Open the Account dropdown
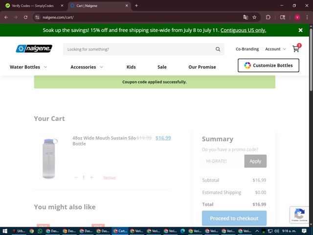Screen dimensions: 313x235 [x=275, y=49]
